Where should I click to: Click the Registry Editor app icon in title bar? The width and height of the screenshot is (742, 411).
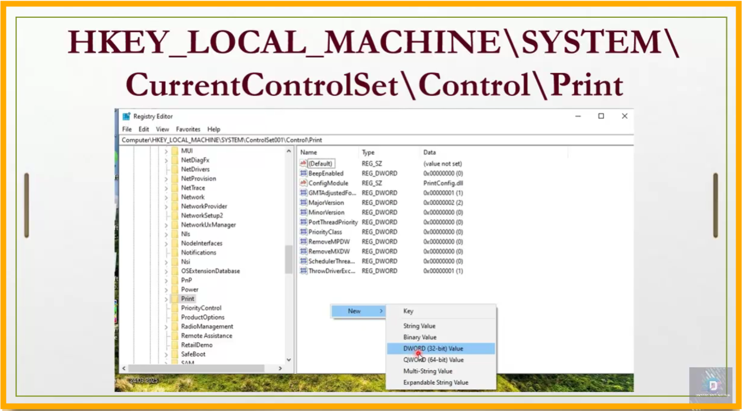tap(126, 116)
